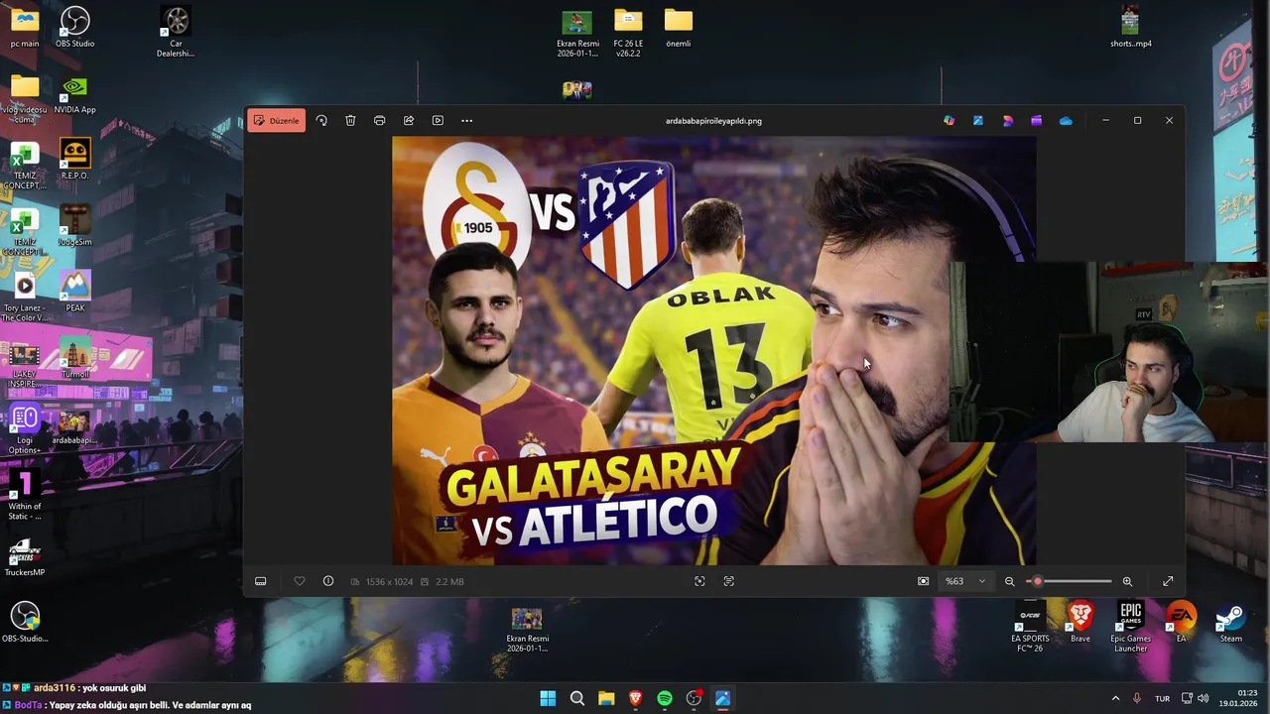Viewport: 1270px width, 714px height.
Task: Launch PEAK desktop shortcut
Action: 74,293
